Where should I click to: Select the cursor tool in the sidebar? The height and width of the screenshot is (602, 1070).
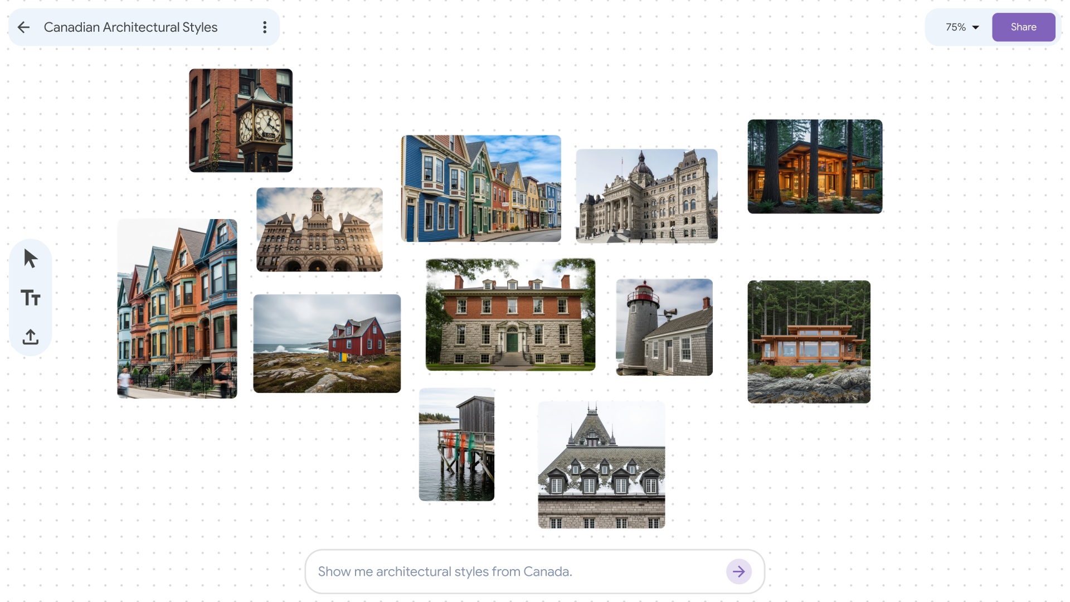(31, 258)
